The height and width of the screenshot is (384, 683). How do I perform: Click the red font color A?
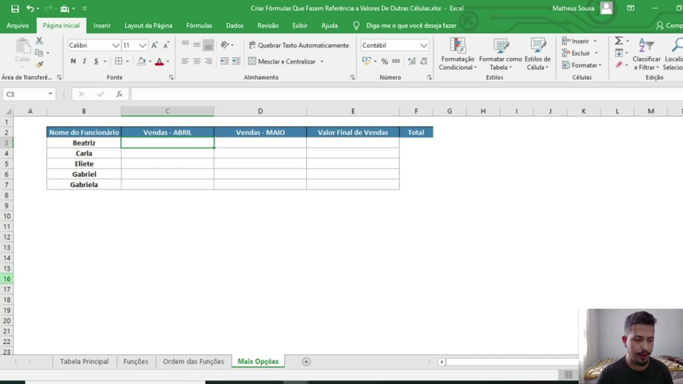159,61
